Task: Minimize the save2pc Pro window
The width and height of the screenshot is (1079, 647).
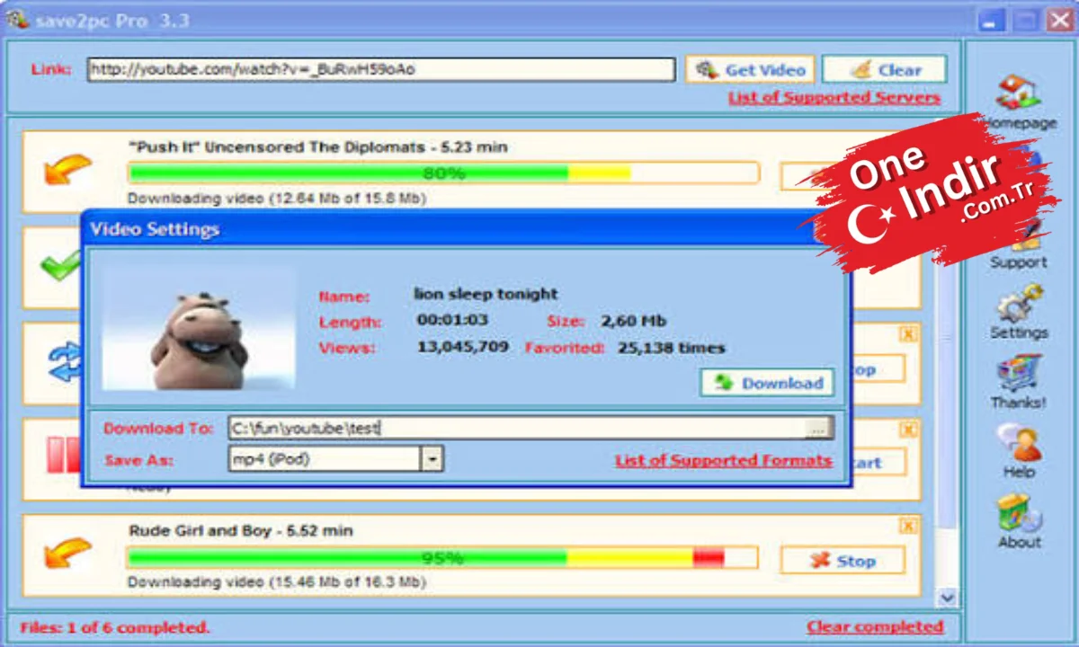Action: pyautogui.click(x=991, y=20)
